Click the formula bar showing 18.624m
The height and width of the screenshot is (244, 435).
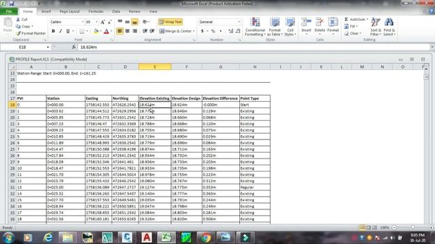(x=254, y=47)
